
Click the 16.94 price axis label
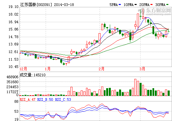coord(14,22)
